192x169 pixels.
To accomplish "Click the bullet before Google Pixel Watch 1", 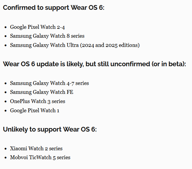I will tap(6, 111).
